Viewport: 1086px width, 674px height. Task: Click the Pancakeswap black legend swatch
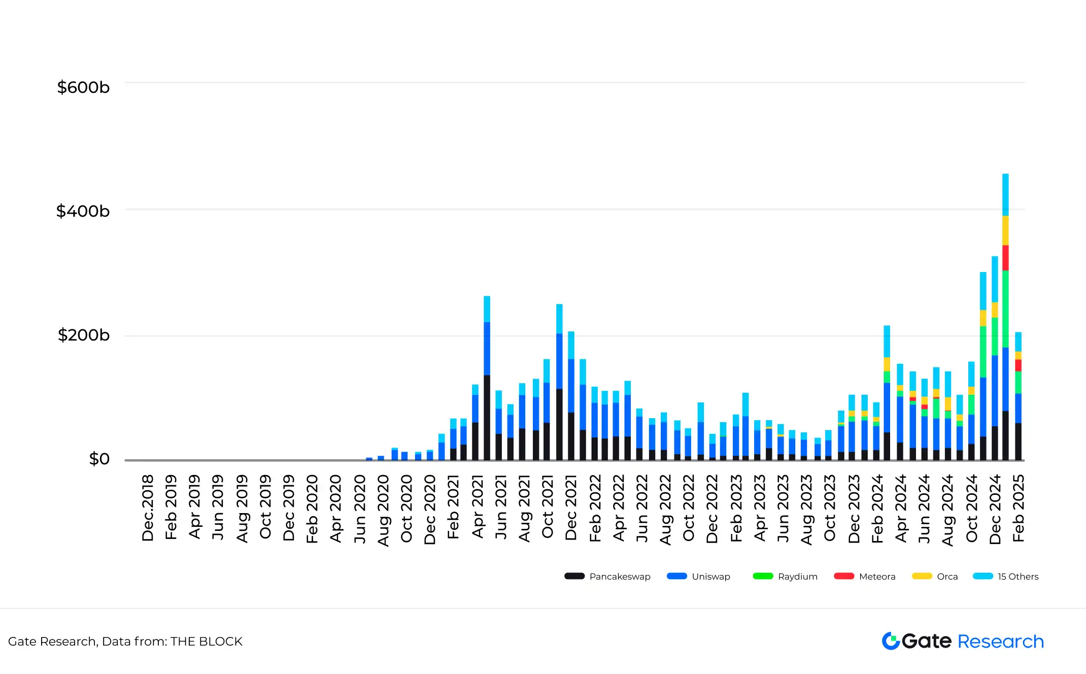[574, 576]
